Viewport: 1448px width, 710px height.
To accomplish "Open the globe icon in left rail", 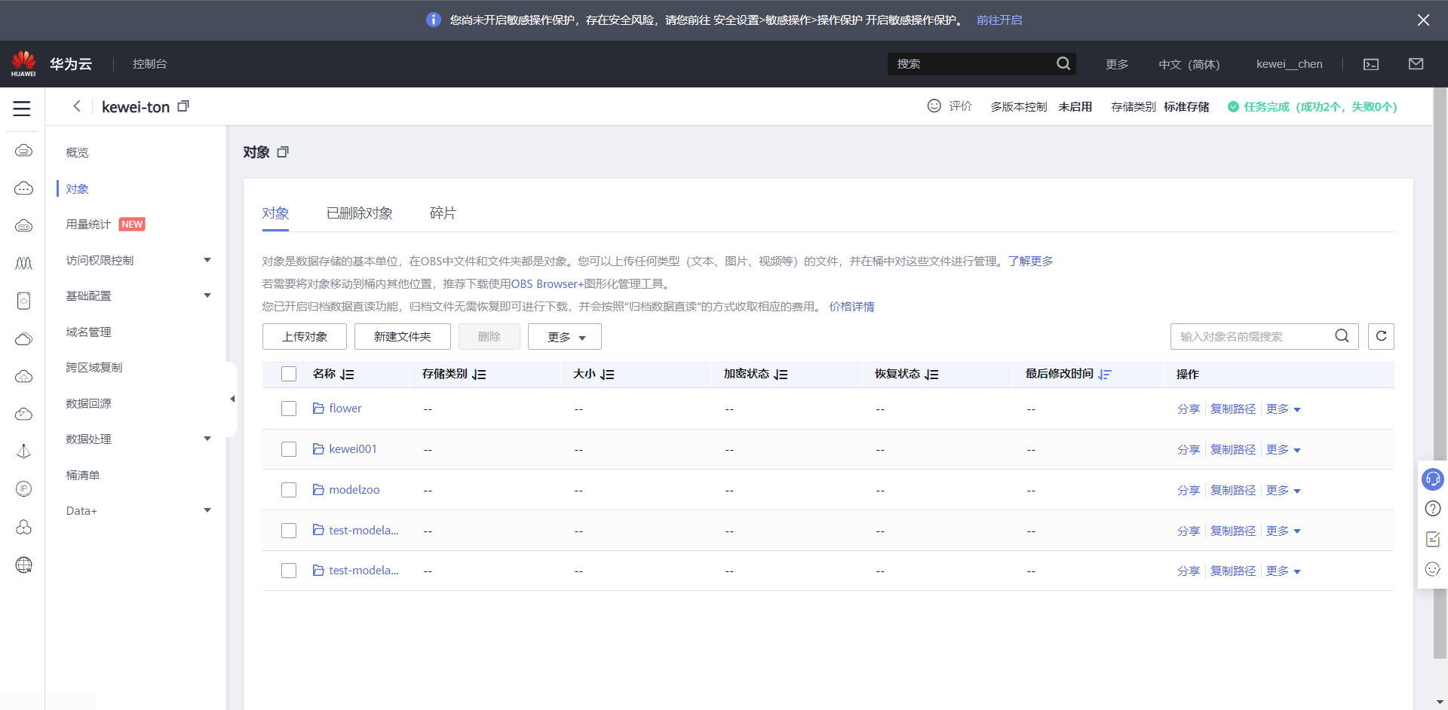I will point(23,565).
